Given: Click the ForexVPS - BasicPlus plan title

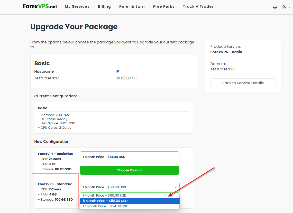Looking at the screenshot, I should (x=55, y=154).
